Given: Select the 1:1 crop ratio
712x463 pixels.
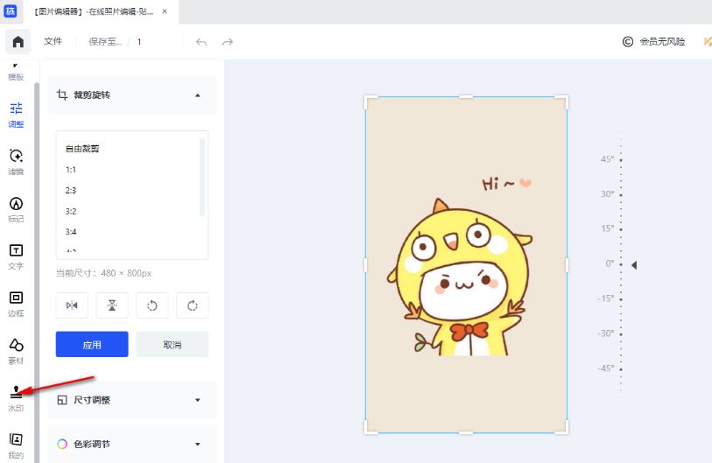Looking at the screenshot, I should pyautogui.click(x=70, y=169).
